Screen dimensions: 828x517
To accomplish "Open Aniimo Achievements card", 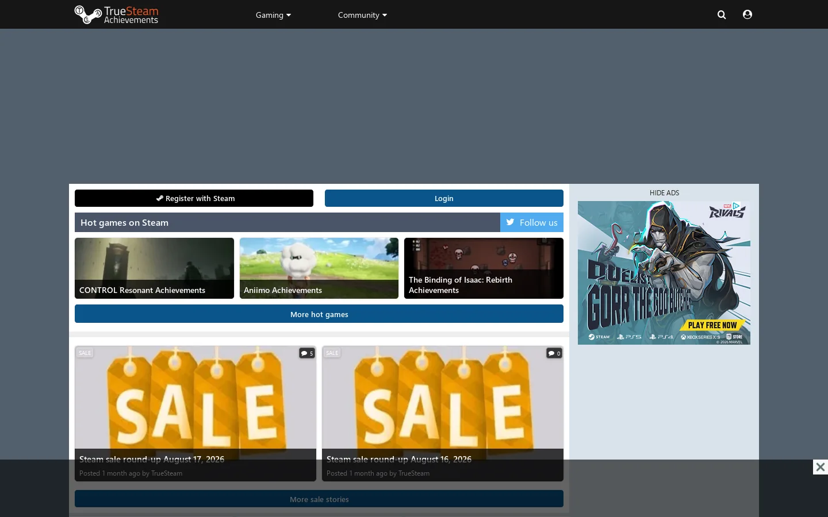I will coord(319,268).
